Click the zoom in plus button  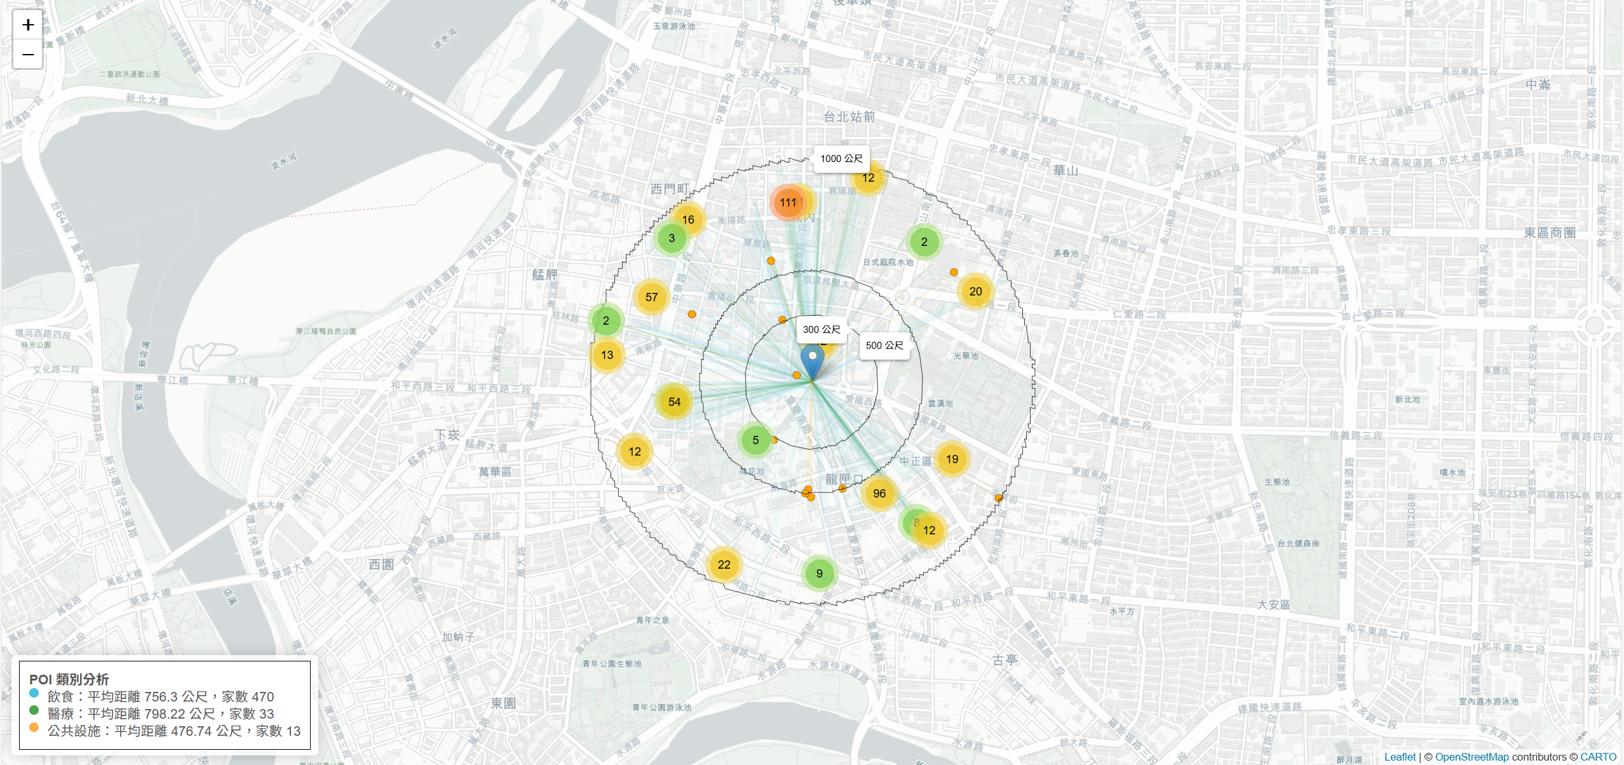pos(28,25)
